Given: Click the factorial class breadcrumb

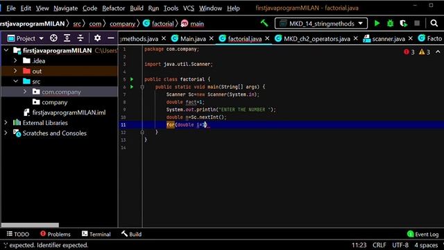Looking at the screenshot, I should coord(159,24).
